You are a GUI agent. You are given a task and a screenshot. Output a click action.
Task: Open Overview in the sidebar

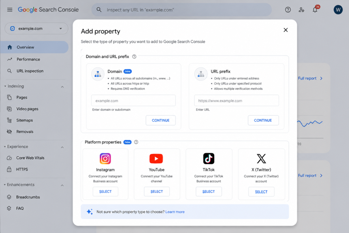click(x=34, y=47)
